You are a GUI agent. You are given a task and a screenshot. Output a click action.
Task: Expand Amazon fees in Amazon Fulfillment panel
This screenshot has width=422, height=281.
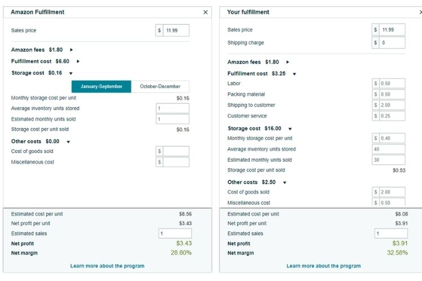point(71,50)
